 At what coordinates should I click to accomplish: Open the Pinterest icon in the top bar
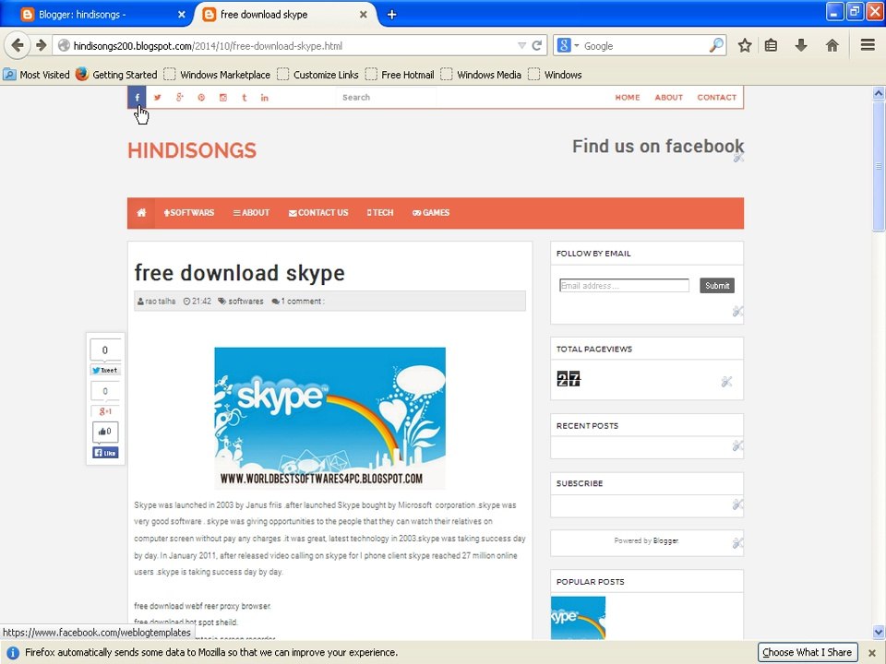pos(201,97)
